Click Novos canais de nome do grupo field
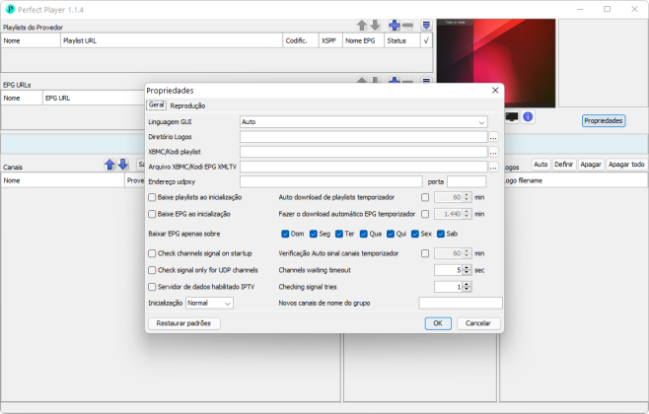This screenshot has height=414, width=649. coord(461,304)
